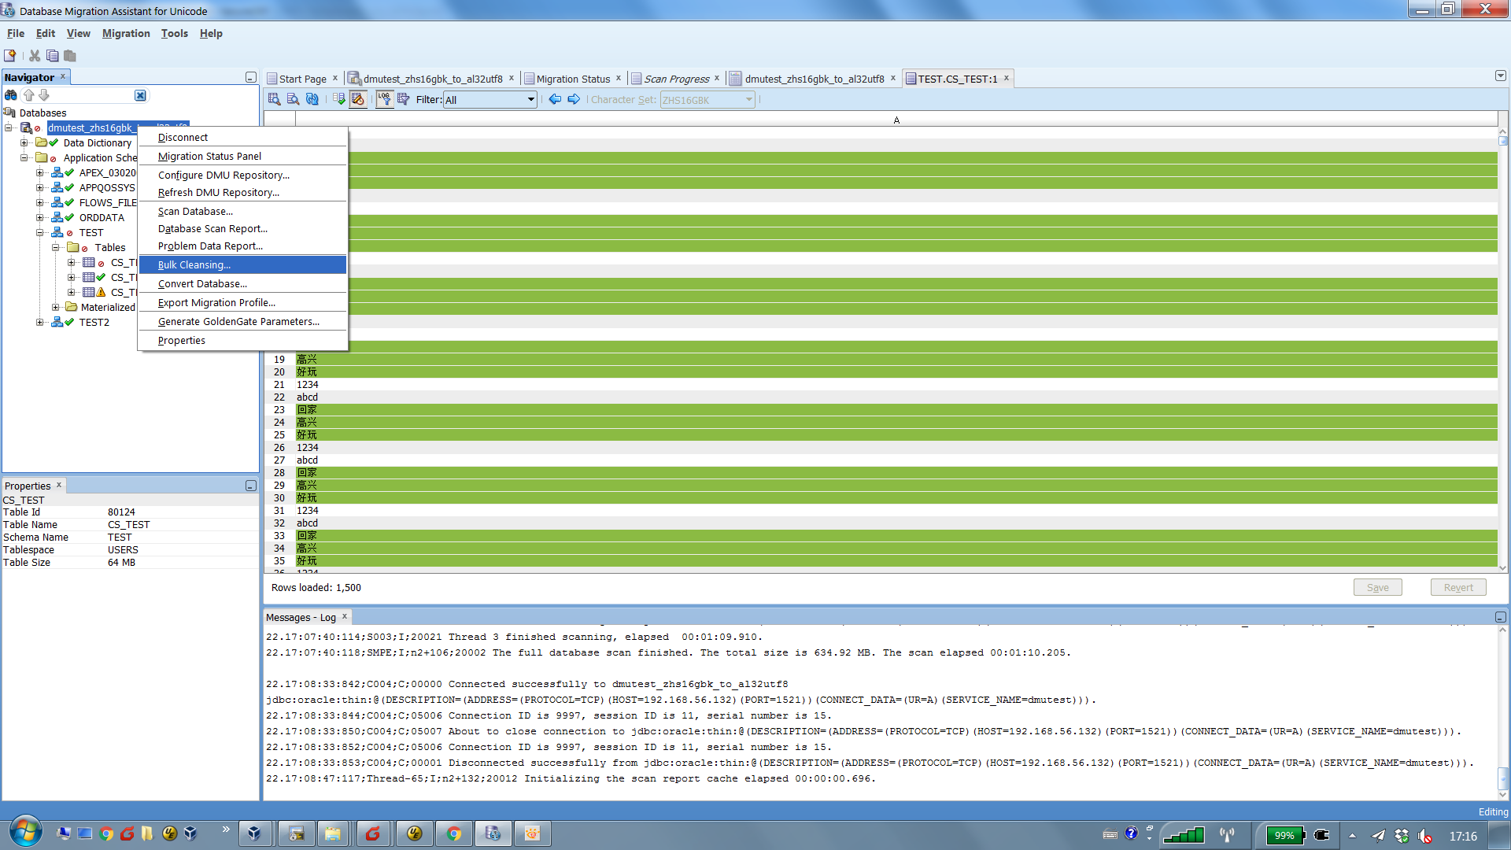Click the checkmark list icon on cleansing toolbar
Screen dimensions: 1511x850
click(x=339, y=99)
